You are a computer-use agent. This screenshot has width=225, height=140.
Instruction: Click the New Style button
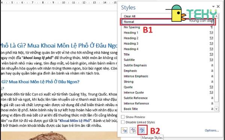coord(124,130)
